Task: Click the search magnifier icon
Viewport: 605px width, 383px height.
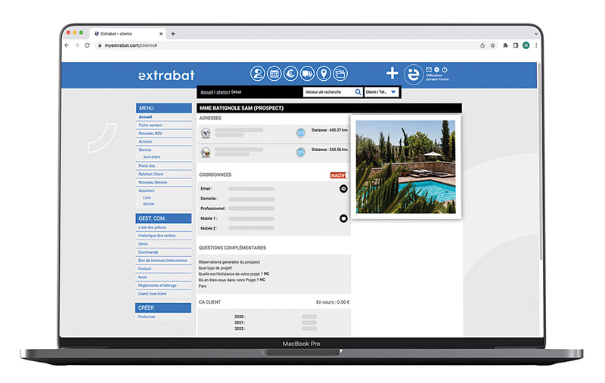Action: (358, 92)
